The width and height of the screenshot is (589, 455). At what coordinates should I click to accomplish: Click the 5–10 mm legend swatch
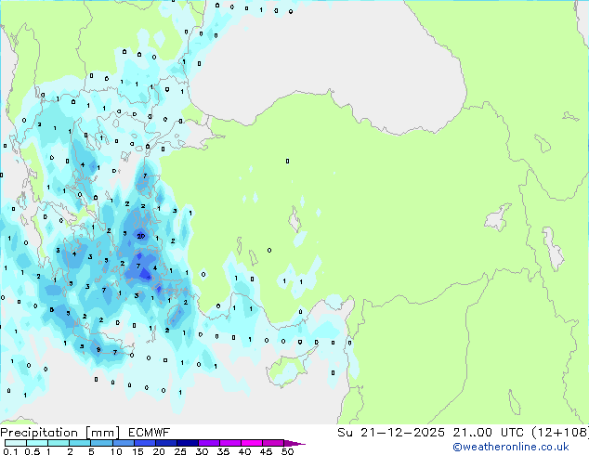coord(101,443)
